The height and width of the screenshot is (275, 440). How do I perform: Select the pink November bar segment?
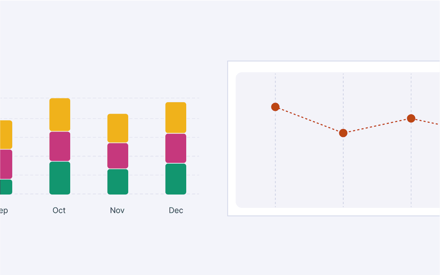coord(118,156)
